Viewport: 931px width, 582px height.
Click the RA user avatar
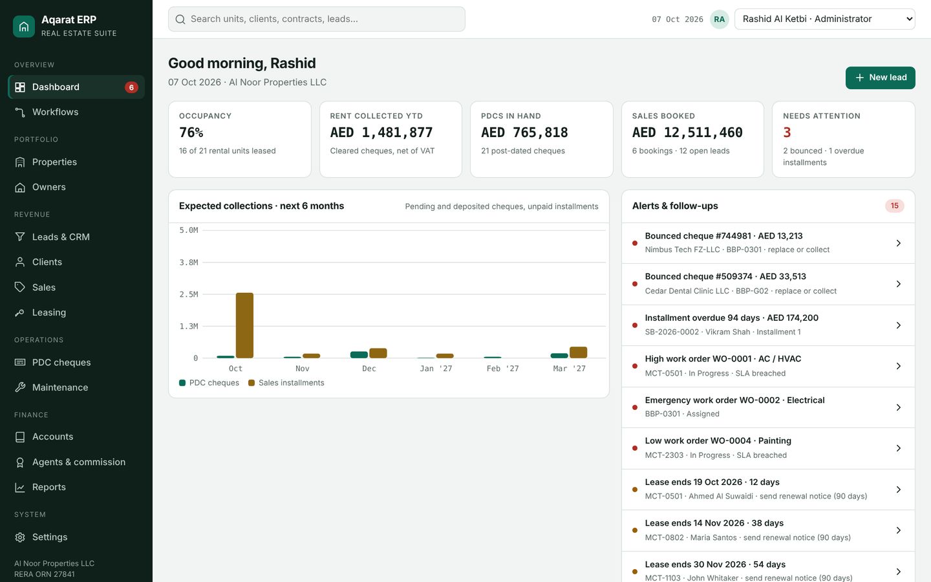720,19
